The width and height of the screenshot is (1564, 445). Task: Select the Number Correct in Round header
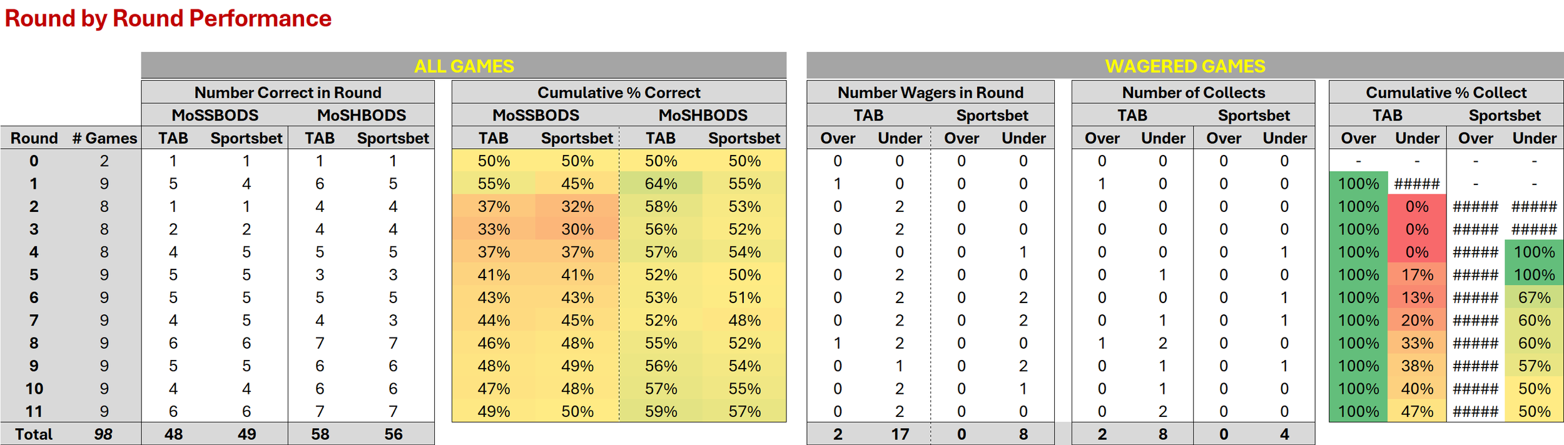(x=288, y=92)
